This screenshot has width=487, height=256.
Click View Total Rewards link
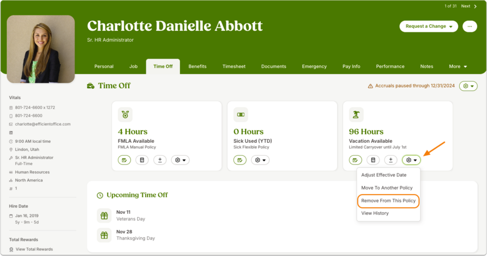coord(34,249)
